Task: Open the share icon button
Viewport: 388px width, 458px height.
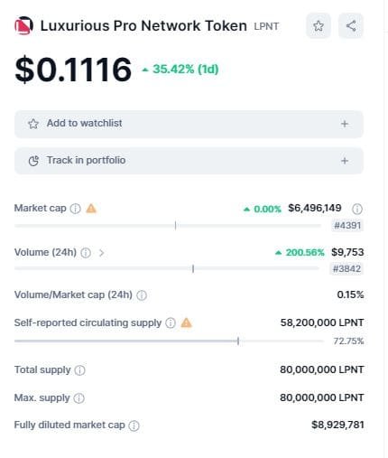Action: (351, 26)
